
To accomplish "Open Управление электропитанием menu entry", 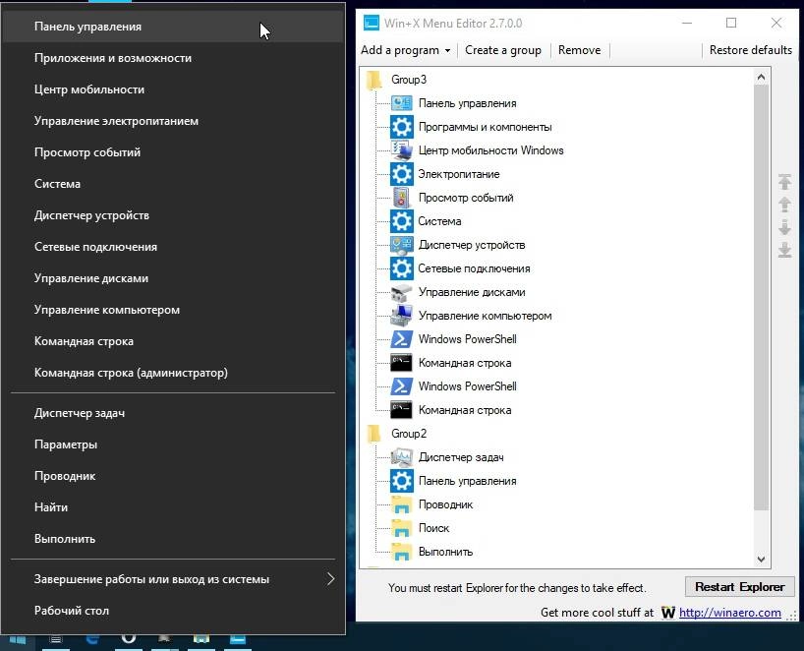I will (173, 121).
